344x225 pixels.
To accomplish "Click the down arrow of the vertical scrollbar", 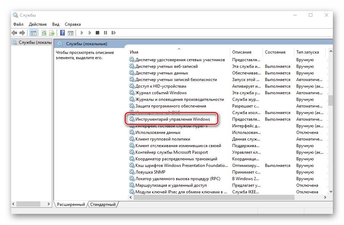I will click(x=330, y=192).
